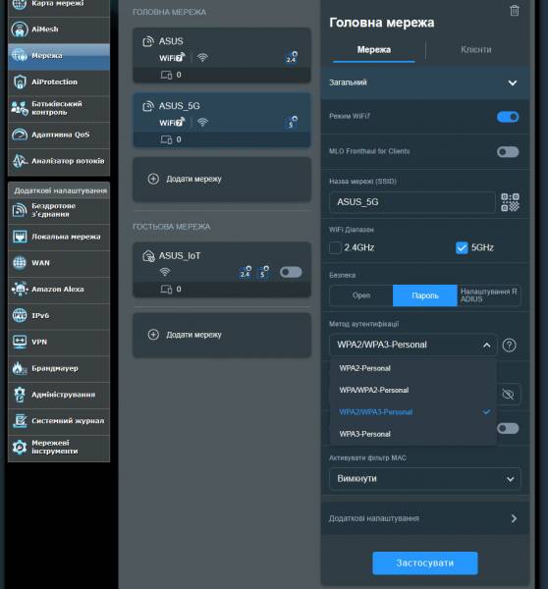The height and width of the screenshot is (589, 548).
Task: Open authentication method help question icon
Action: point(510,345)
